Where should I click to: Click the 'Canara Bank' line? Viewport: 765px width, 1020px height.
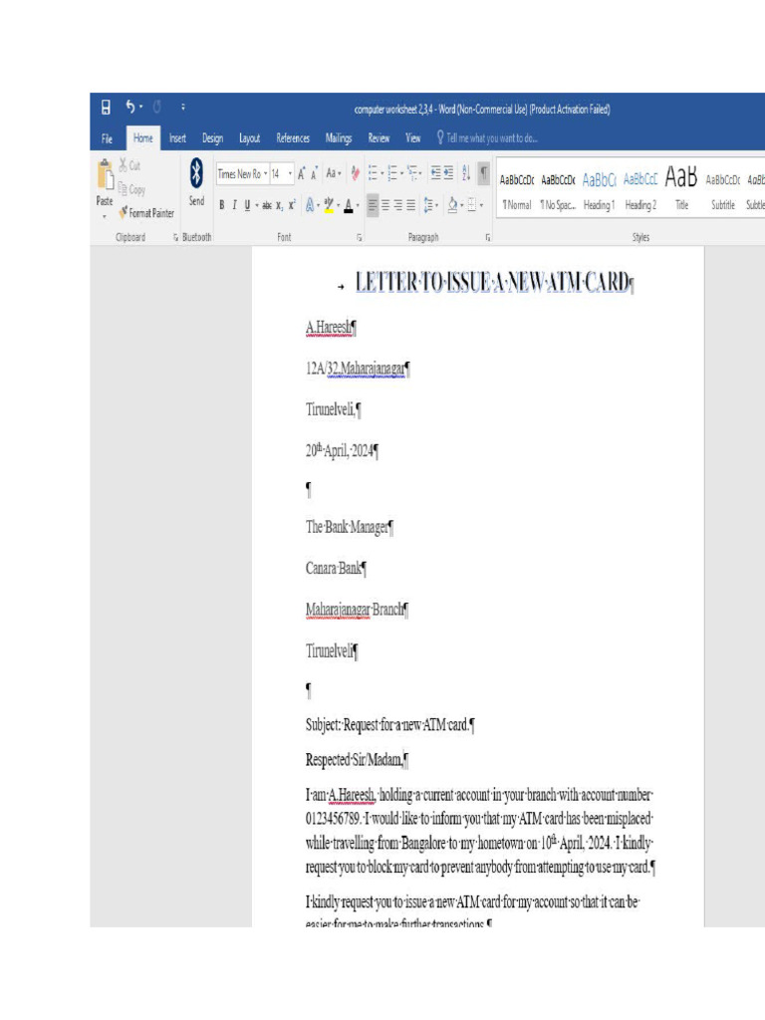point(336,568)
